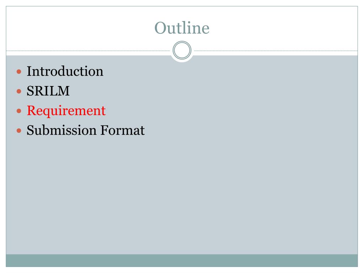Click the word Format in the last bullet
364x273 pixels.
tap(123, 130)
